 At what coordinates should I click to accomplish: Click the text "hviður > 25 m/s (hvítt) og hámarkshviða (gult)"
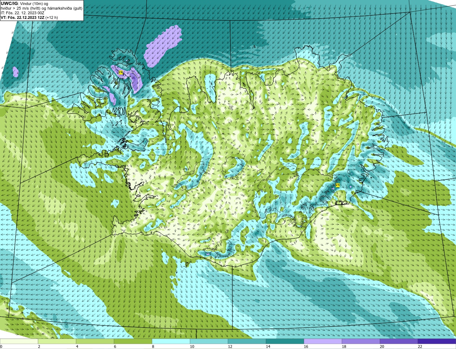pyautogui.click(x=41, y=8)
